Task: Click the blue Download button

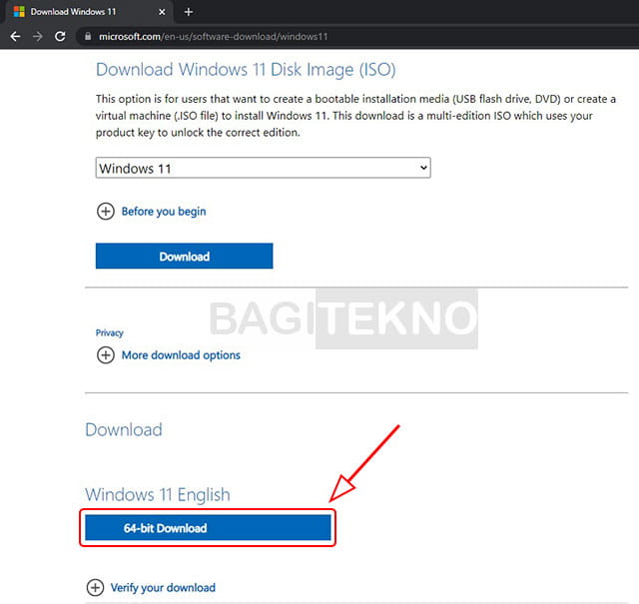Action: coord(184,256)
